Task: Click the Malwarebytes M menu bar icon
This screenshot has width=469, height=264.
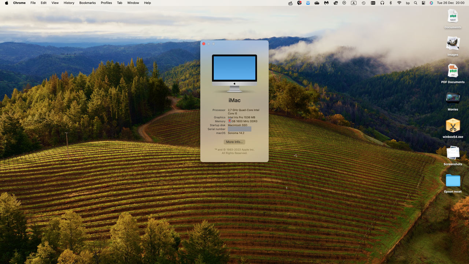Action: click(x=326, y=3)
